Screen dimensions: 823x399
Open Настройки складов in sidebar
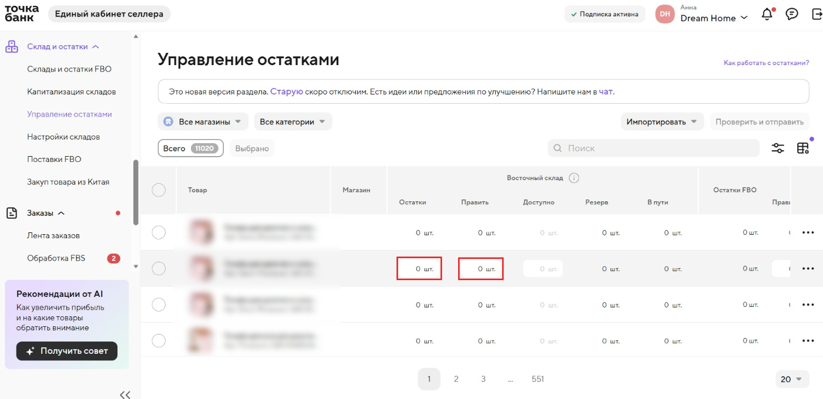click(63, 137)
